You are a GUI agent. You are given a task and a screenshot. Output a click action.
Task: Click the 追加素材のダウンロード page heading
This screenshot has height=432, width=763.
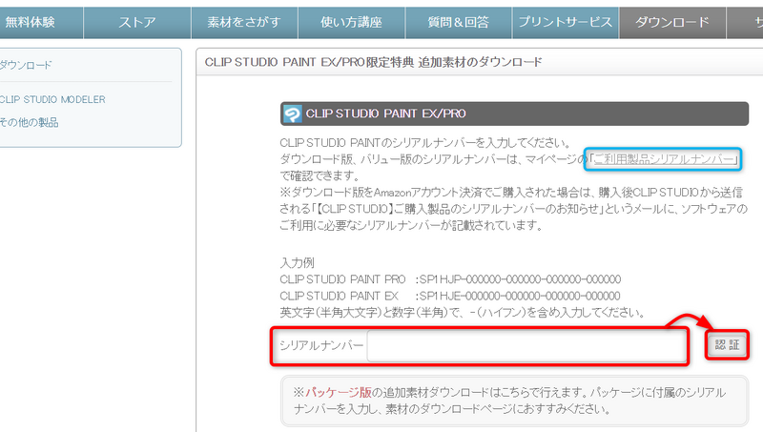pyautogui.click(x=374, y=63)
